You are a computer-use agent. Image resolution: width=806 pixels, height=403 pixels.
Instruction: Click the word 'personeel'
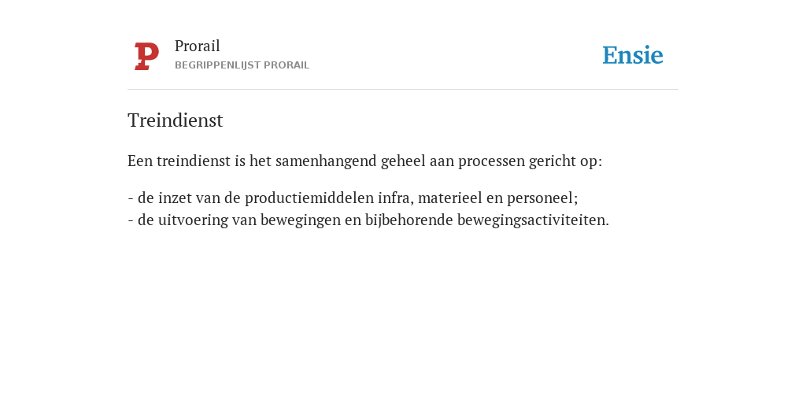(541, 198)
